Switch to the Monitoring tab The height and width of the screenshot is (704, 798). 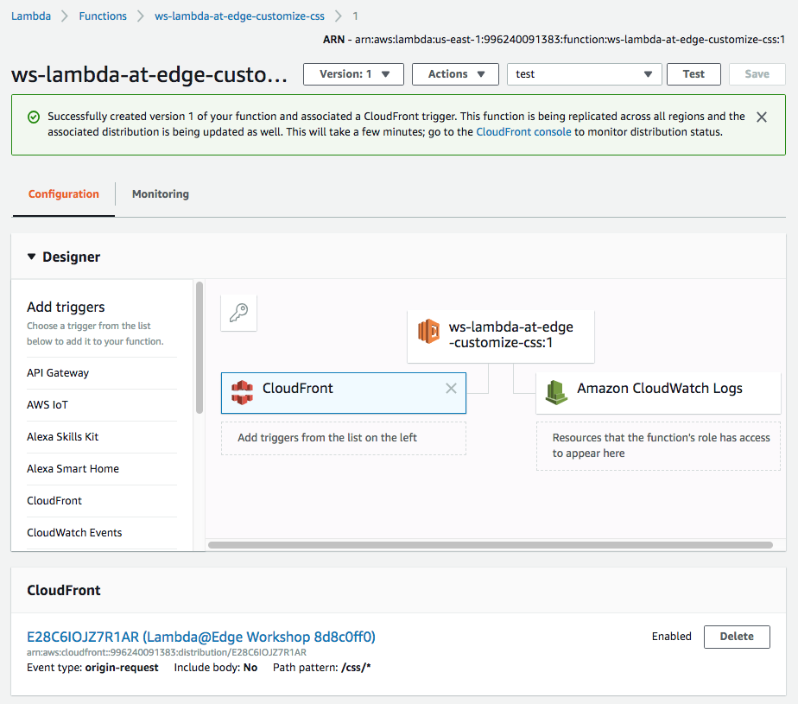pos(161,194)
